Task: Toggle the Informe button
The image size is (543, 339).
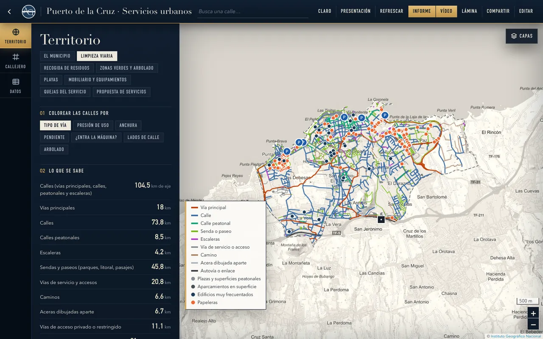Action: click(422, 11)
